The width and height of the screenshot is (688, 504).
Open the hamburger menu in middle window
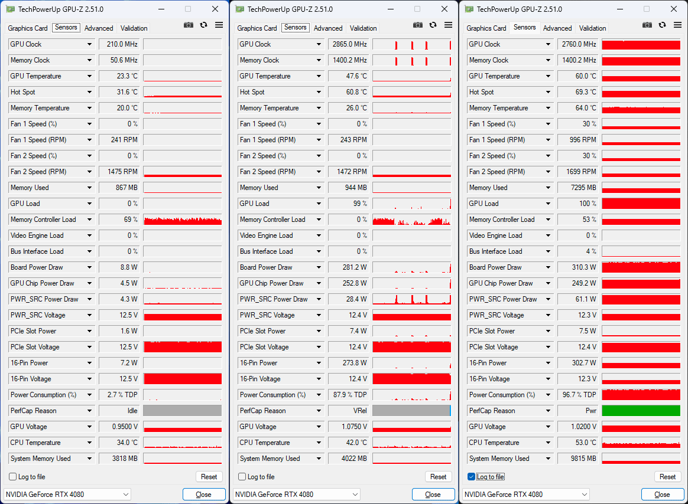tap(449, 25)
